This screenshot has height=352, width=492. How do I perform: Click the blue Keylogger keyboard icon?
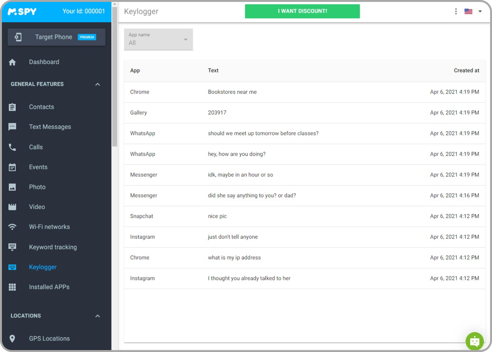coord(12,267)
